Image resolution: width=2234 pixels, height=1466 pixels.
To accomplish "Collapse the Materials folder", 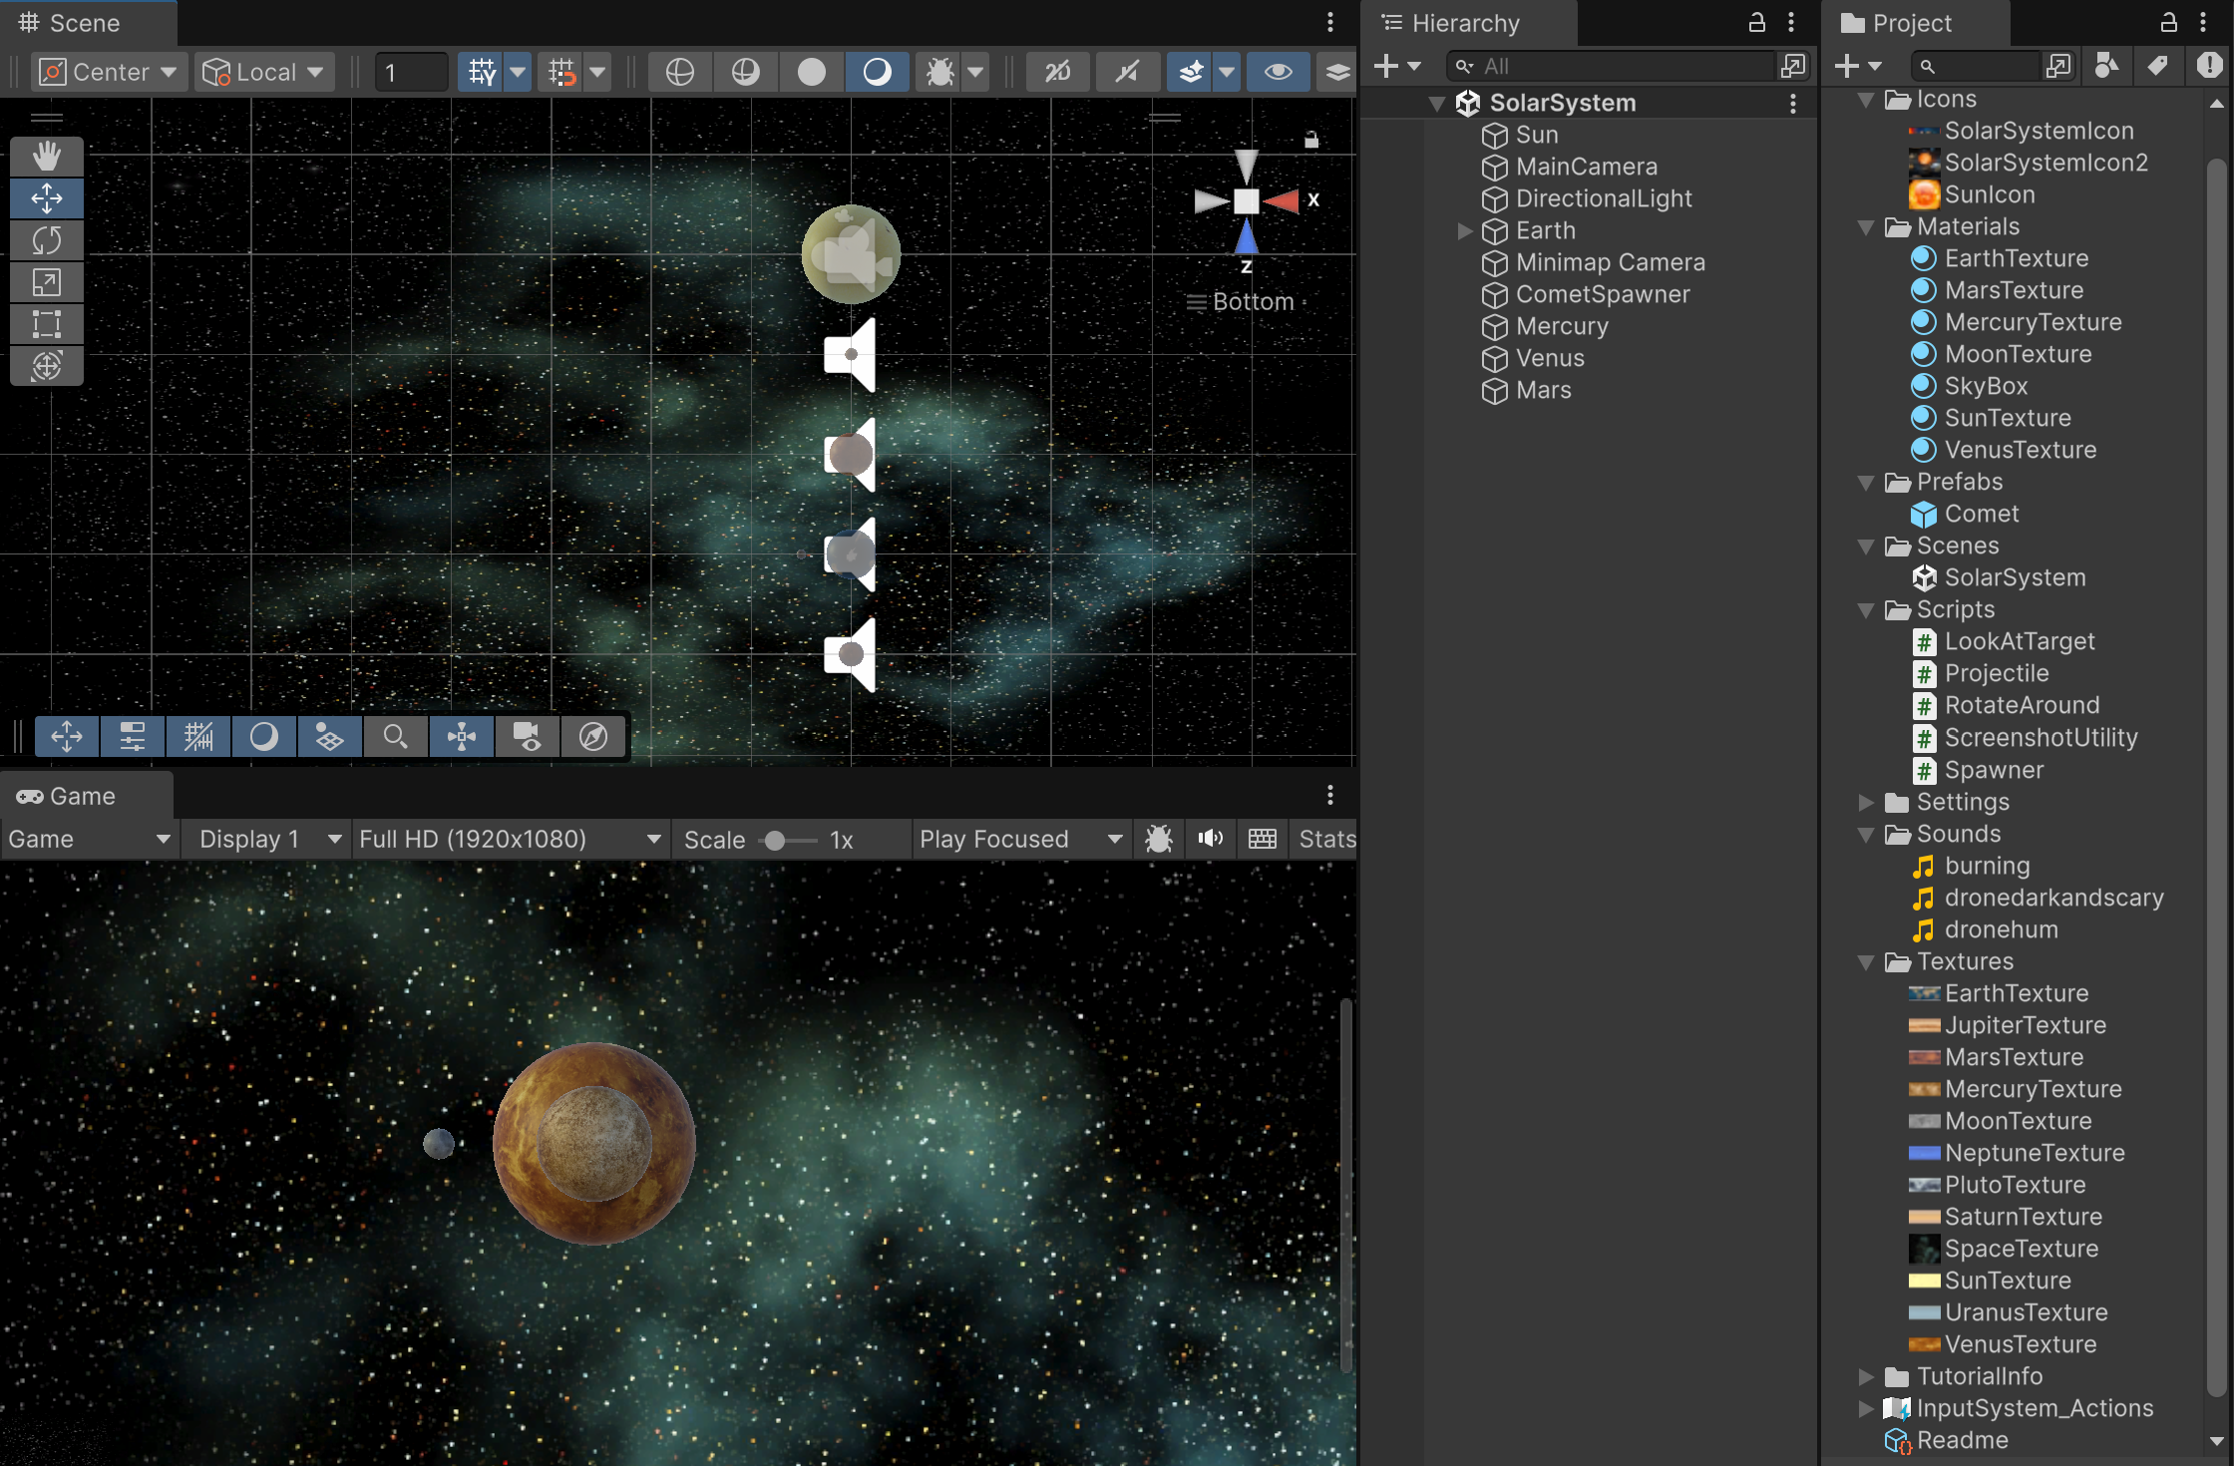I will [x=1865, y=226].
